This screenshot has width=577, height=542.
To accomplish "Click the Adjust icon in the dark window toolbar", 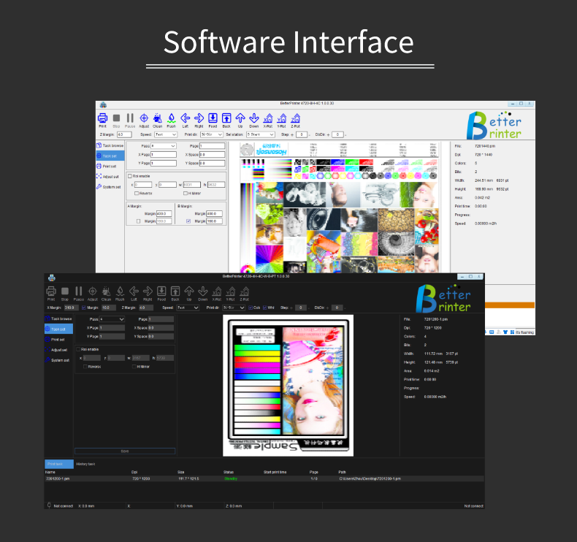I will pos(92,291).
